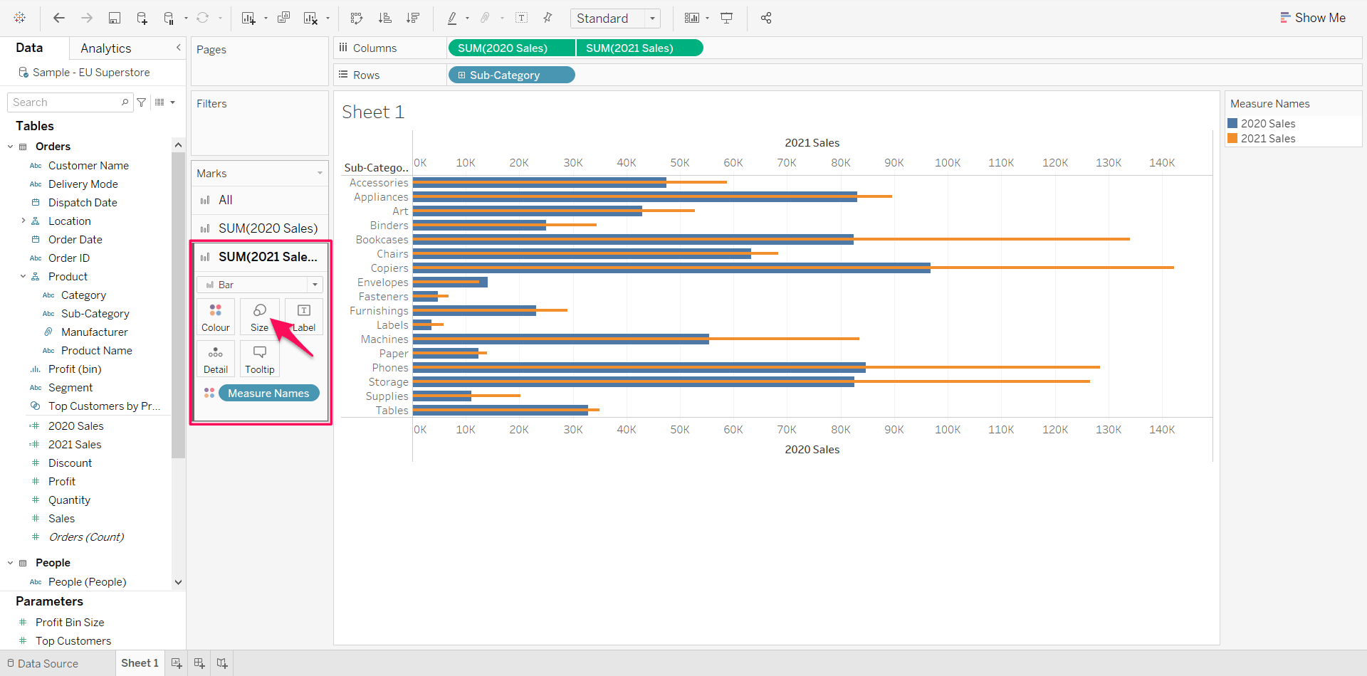Open the Size mark property in the Marks card
1367x676 pixels.
[259, 316]
